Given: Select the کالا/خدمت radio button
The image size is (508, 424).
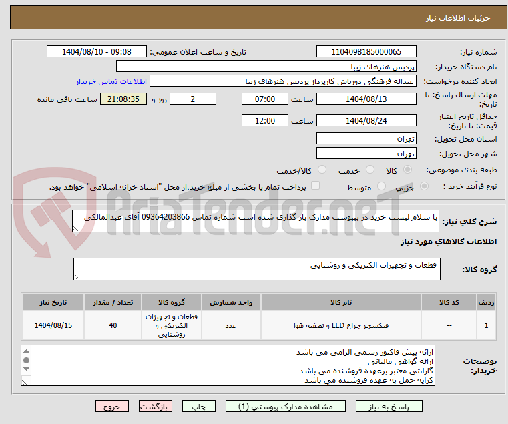Looking at the screenshot, I should click(x=322, y=170).
